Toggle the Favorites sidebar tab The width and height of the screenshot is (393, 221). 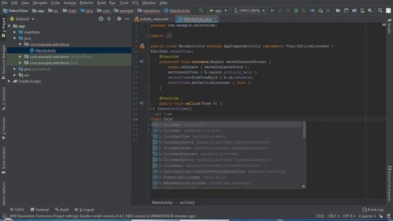click(x=4, y=128)
